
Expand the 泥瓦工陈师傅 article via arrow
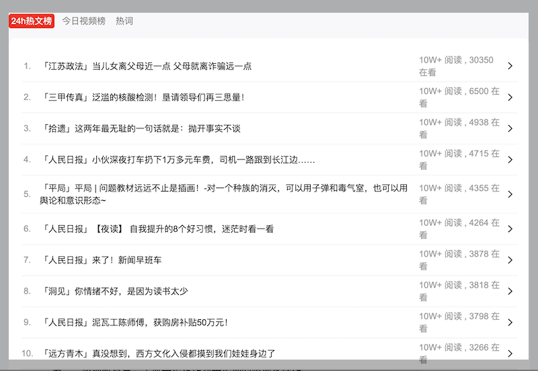pyautogui.click(x=510, y=323)
